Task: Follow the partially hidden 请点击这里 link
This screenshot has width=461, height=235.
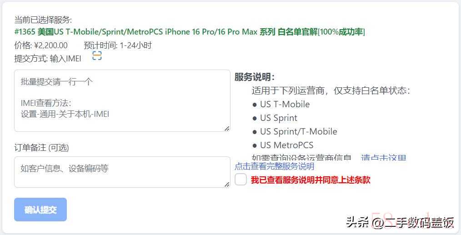Action: [x=383, y=158]
